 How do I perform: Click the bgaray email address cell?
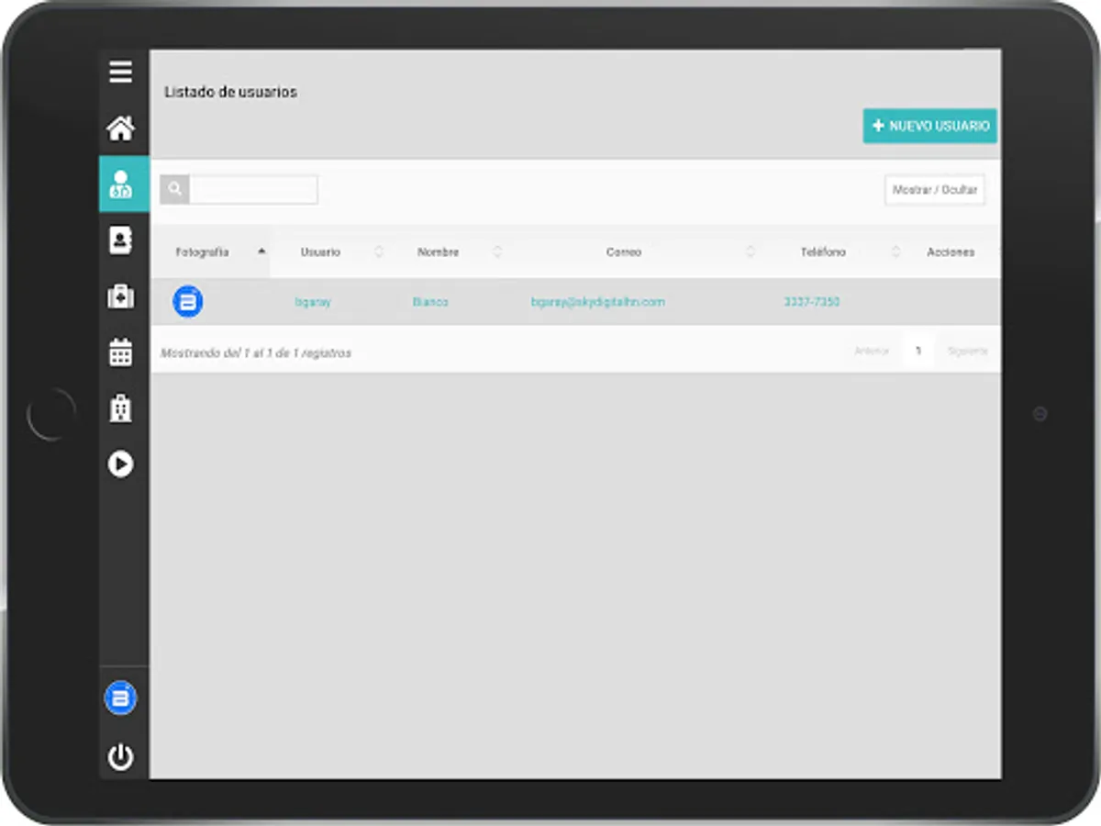point(598,302)
